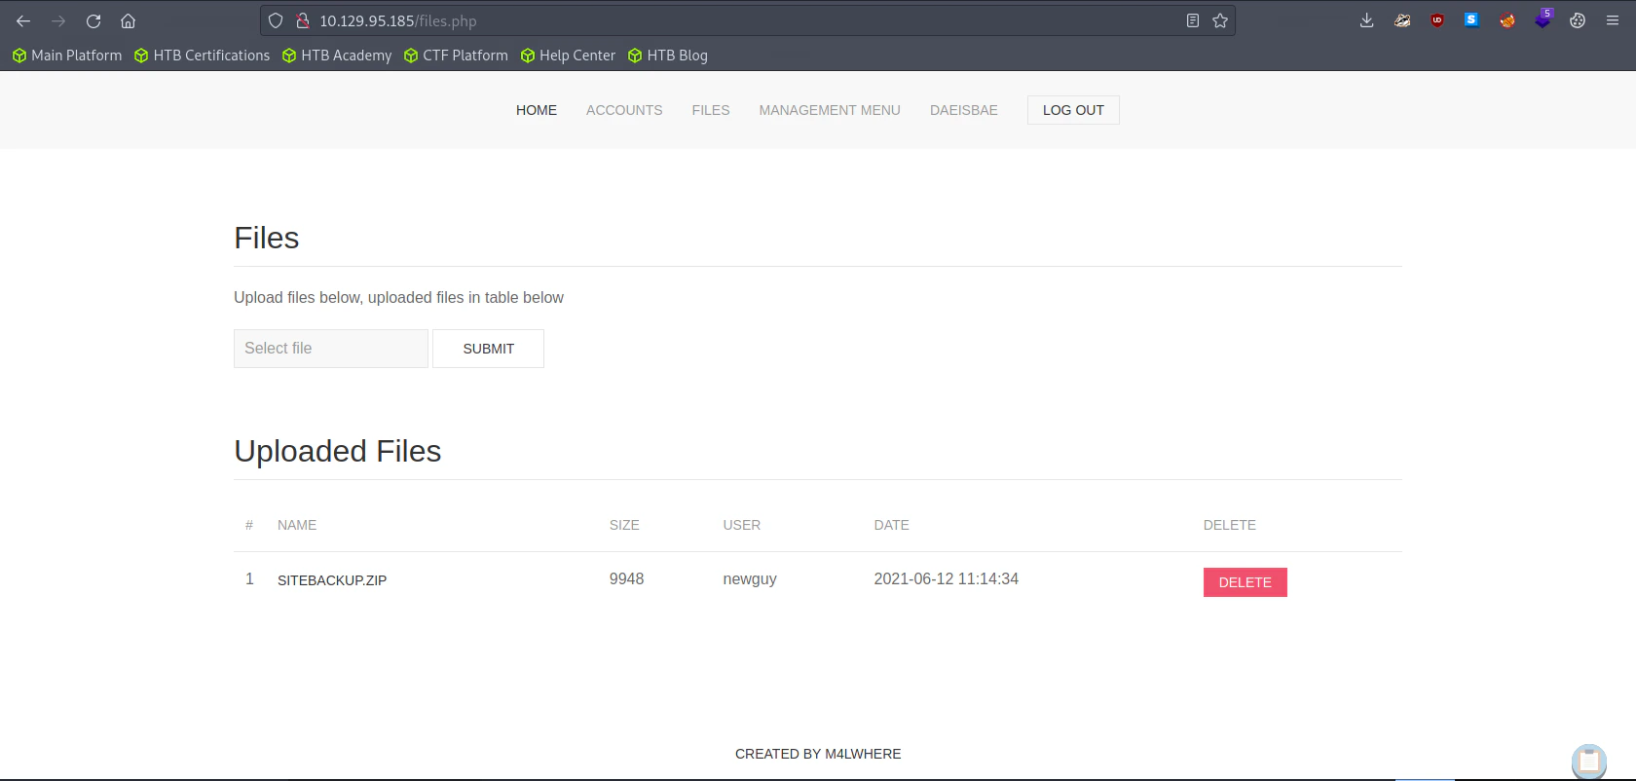The height and width of the screenshot is (781, 1636).
Task: Bookmark this page with the star icon
Action: point(1220,20)
